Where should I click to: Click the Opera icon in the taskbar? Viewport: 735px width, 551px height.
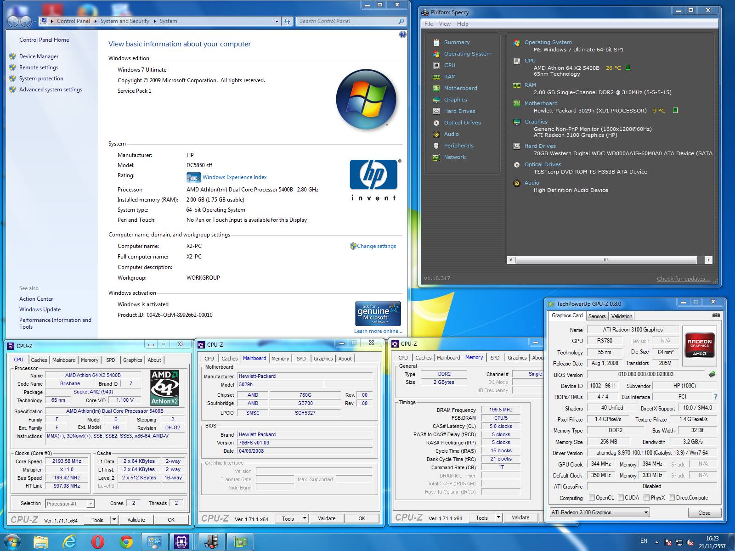tap(97, 542)
